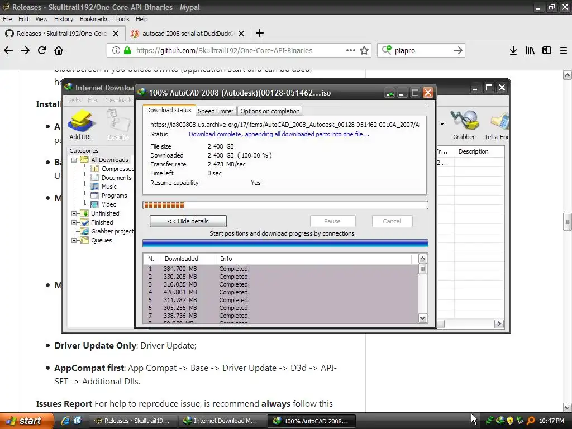Open the browser Downloads arrow
This screenshot has width=572, height=429.
click(513, 50)
